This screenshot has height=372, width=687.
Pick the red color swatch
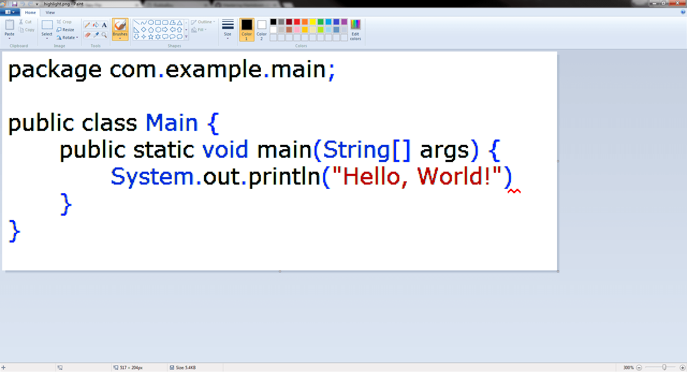pos(297,22)
